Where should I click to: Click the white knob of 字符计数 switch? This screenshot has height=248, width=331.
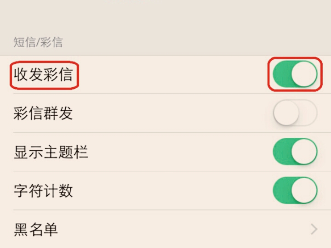(304, 190)
